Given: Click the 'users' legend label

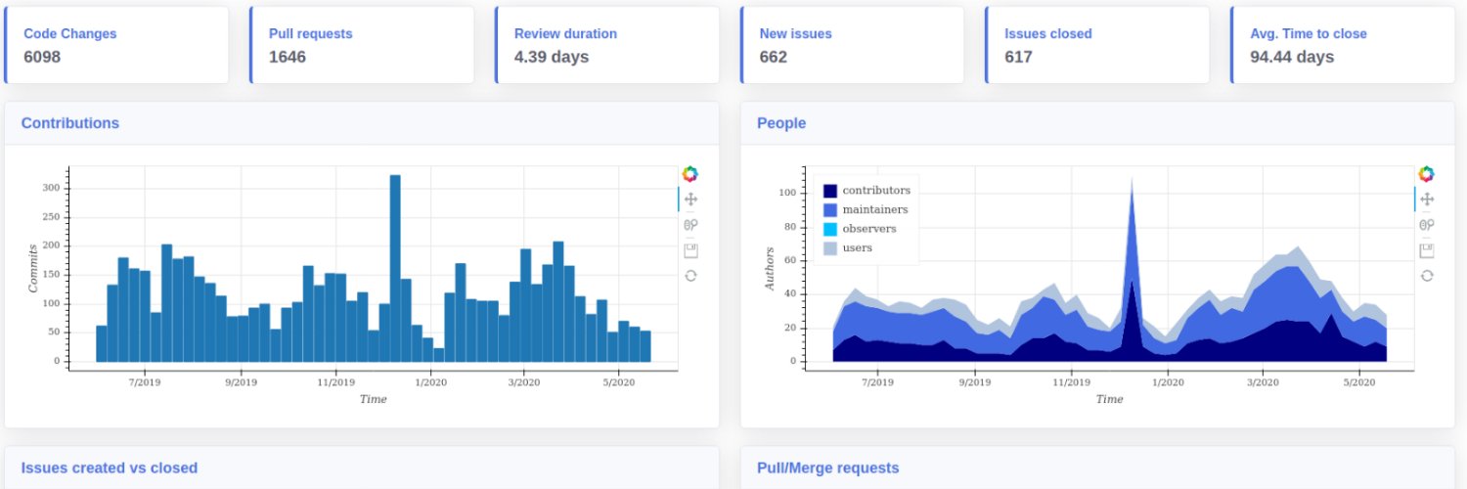Looking at the screenshot, I should 858,247.
